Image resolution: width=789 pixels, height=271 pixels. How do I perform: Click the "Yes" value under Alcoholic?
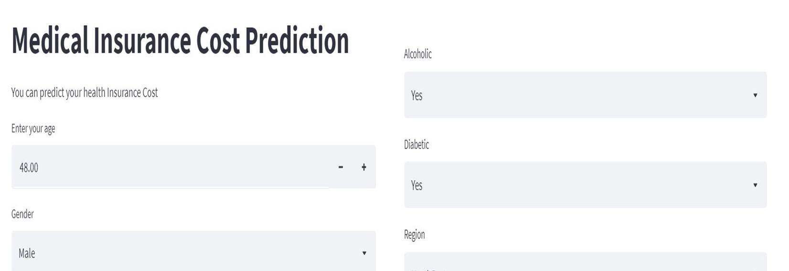tap(416, 96)
